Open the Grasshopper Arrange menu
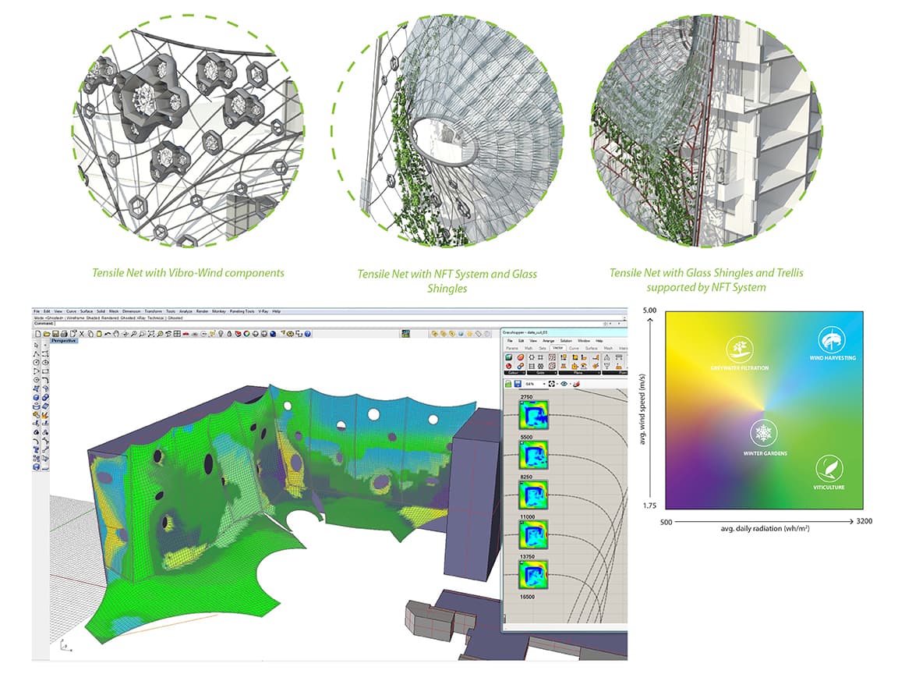This screenshot has width=898, height=674. coord(548,341)
